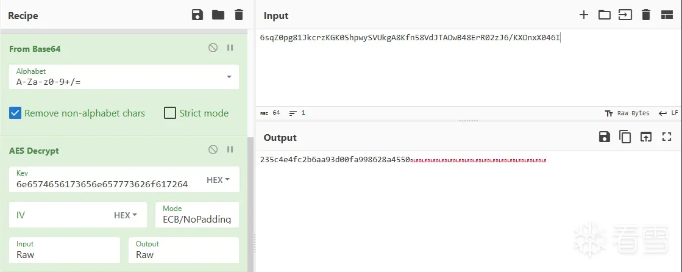Maximise the output pane
The image size is (682, 272).
pyautogui.click(x=666, y=137)
